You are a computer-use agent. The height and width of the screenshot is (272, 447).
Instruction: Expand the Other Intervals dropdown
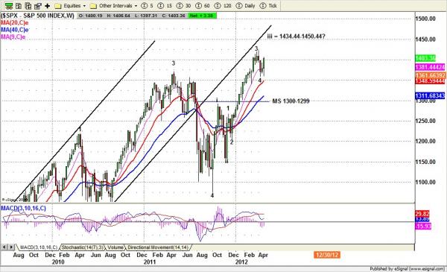click(113, 6)
